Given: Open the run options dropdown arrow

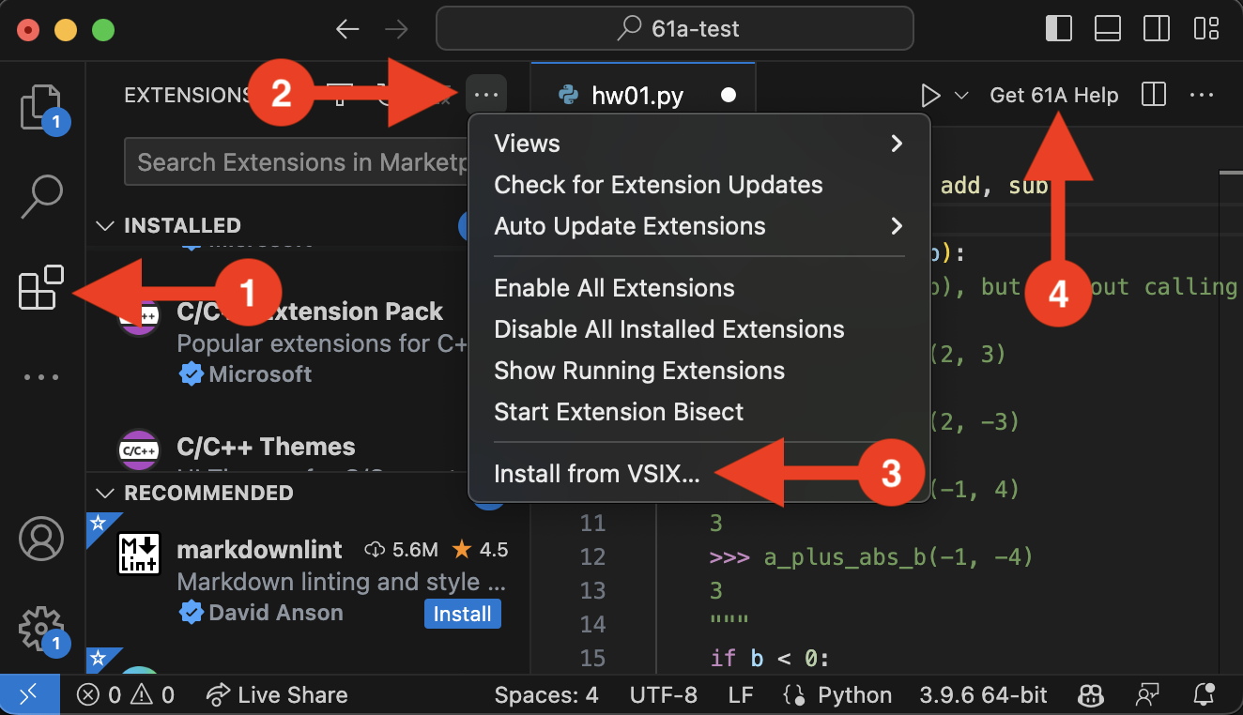Looking at the screenshot, I should click(x=960, y=96).
